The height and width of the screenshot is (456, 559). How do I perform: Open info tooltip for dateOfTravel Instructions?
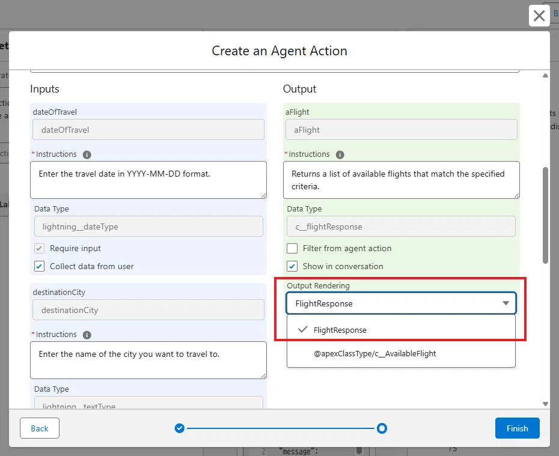coord(87,154)
